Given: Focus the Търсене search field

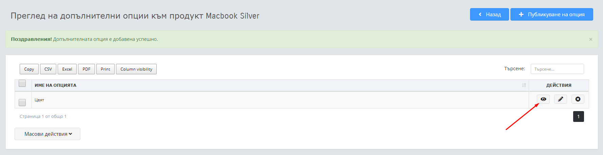Looking at the screenshot, I should [557, 69].
